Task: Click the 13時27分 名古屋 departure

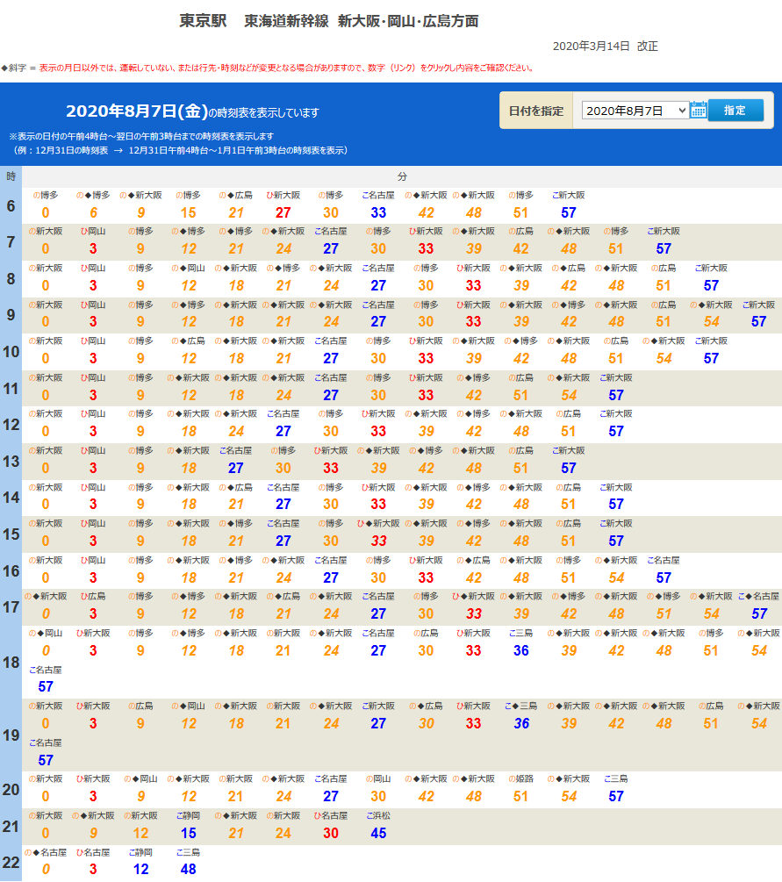Action: (x=236, y=468)
